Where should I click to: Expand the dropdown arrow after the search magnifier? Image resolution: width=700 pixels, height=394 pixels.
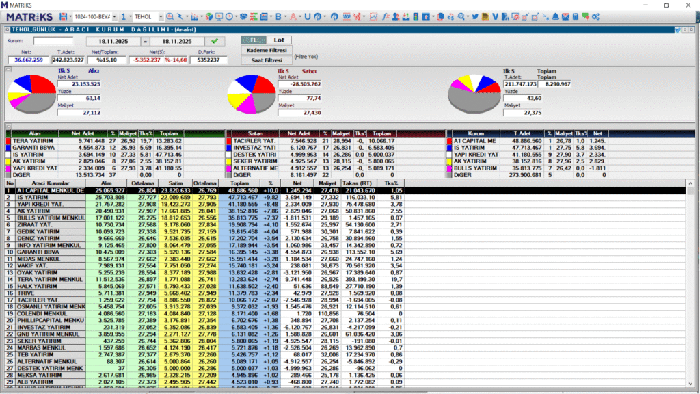point(468,16)
